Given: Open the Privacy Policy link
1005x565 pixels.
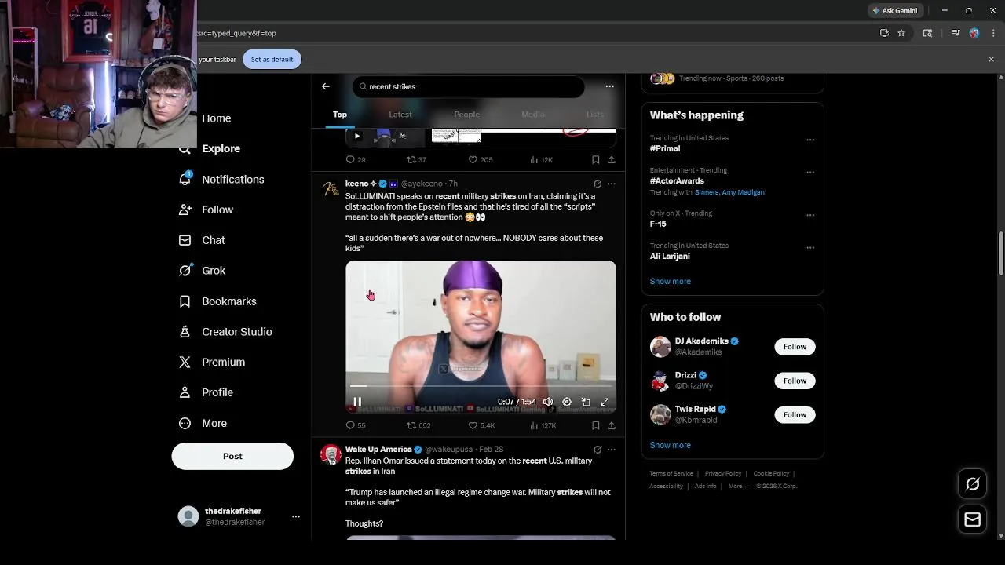Looking at the screenshot, I should pos(723,474).
